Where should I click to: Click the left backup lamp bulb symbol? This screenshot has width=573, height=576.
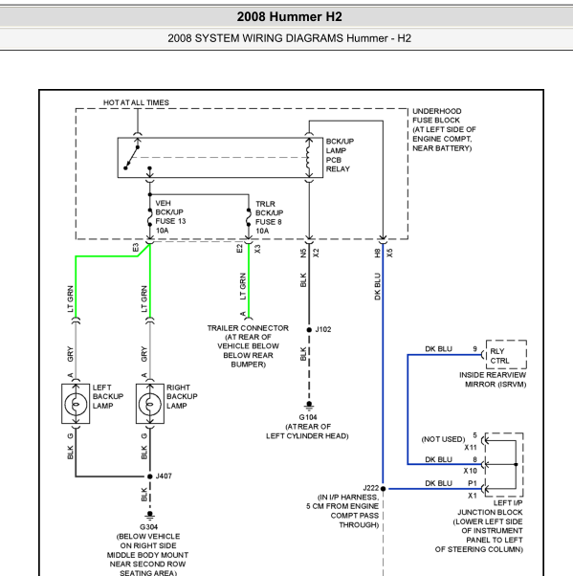click(76, 404)
